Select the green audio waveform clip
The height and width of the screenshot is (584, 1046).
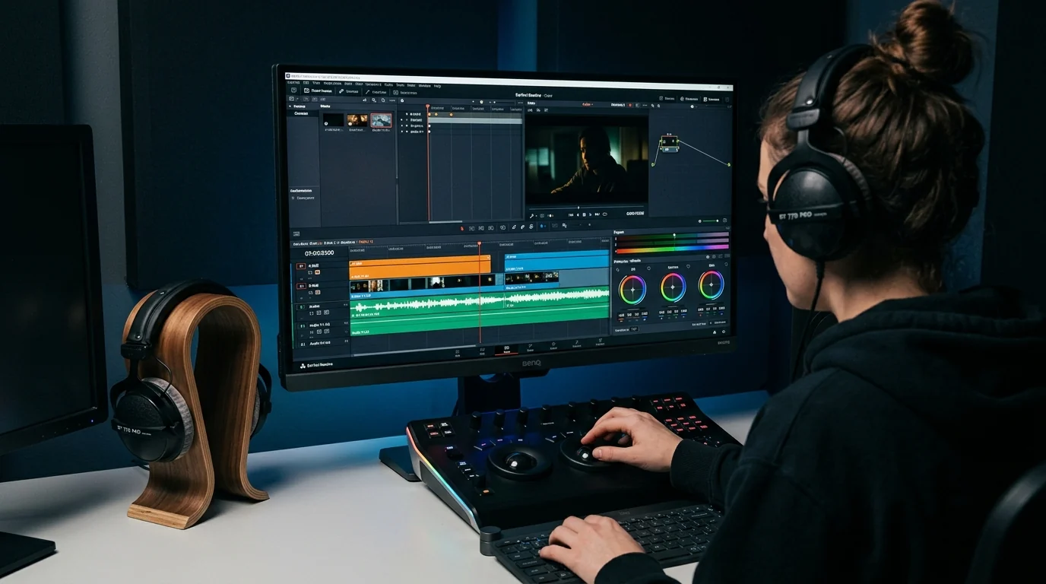(480, 303)
